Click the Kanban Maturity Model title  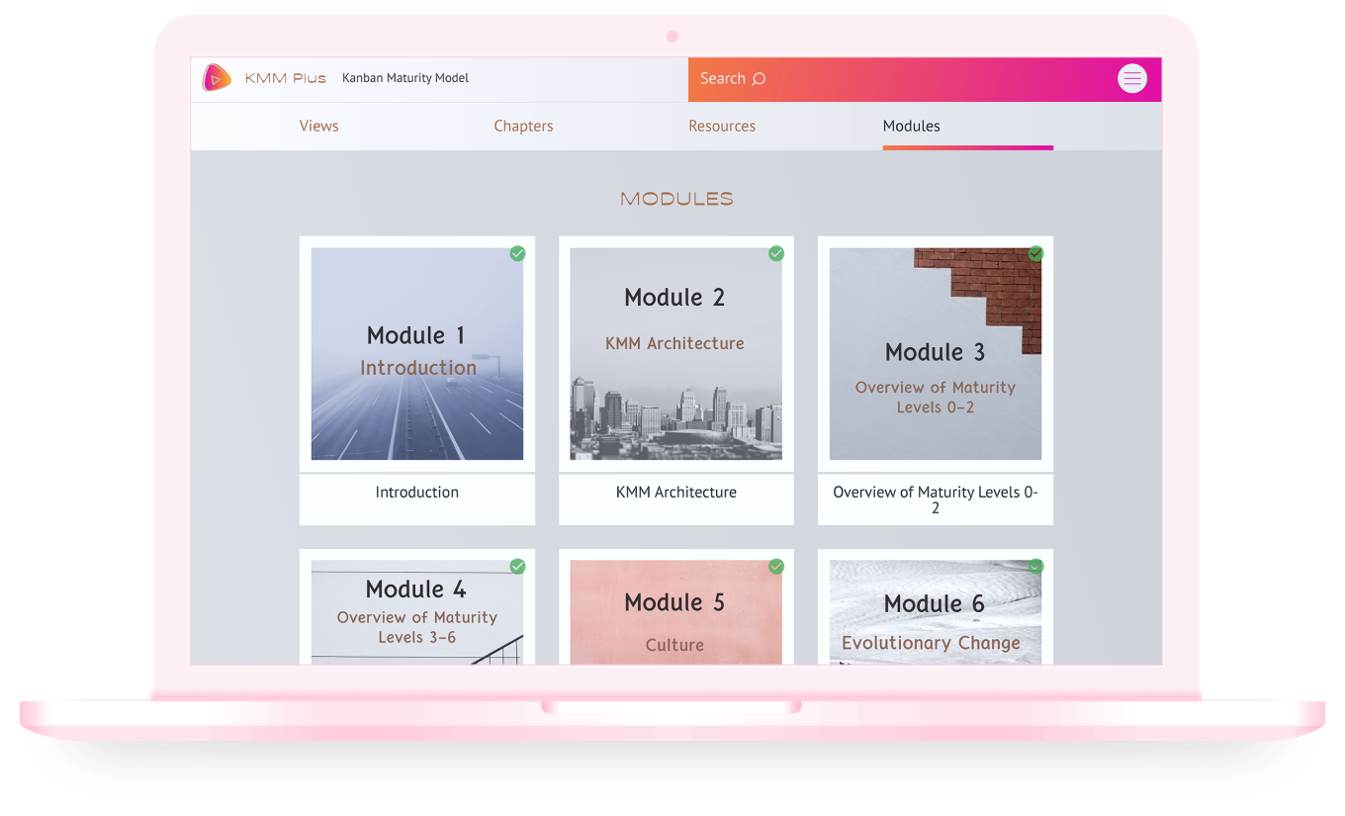point(405,78)
